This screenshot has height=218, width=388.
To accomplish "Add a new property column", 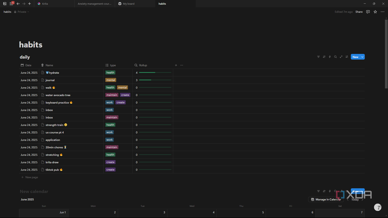I will point(176,65).
